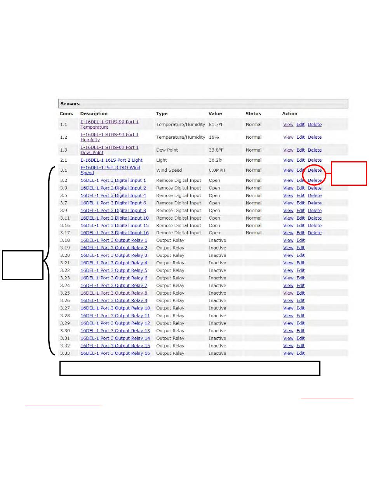The width and height of the screenshot is (369, 485).
Task: Open 16DEL-1 Port 3 Output Relay 14
Action: coord(115,338)
